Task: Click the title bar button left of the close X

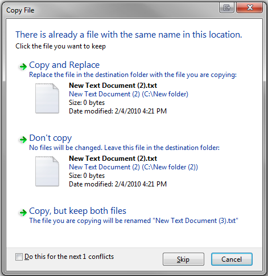Action: pos(226,8)
